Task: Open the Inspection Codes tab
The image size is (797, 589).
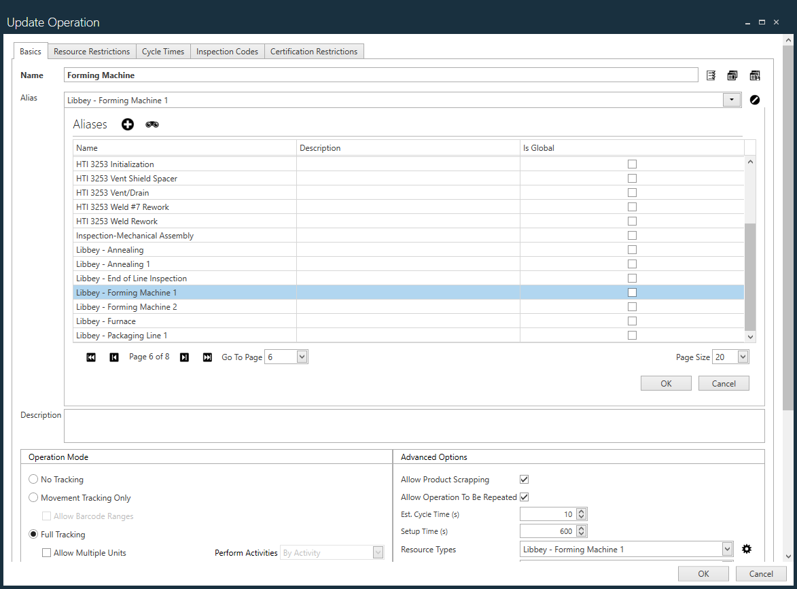Action: [227, 52]
